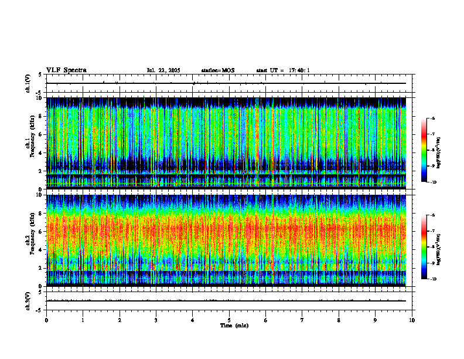Click the ch.1 spectrogram color bar
Image resolution: width=464 pixels, height=359 pixels.
pos(424,150)
